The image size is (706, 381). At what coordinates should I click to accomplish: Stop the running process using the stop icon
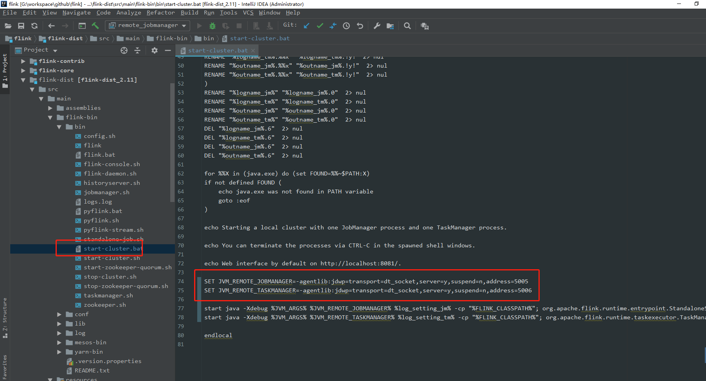tap(239, 25)
